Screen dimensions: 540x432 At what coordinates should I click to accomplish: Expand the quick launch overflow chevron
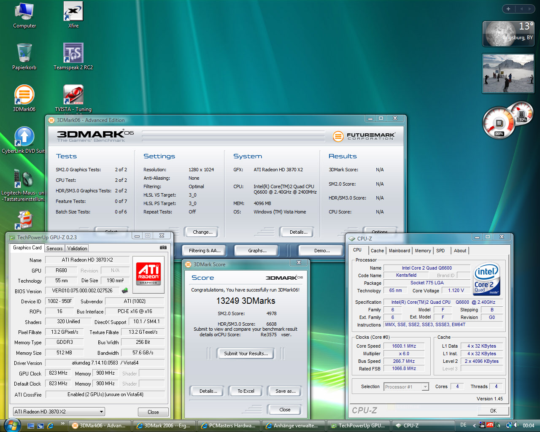(x=63, y=424)
